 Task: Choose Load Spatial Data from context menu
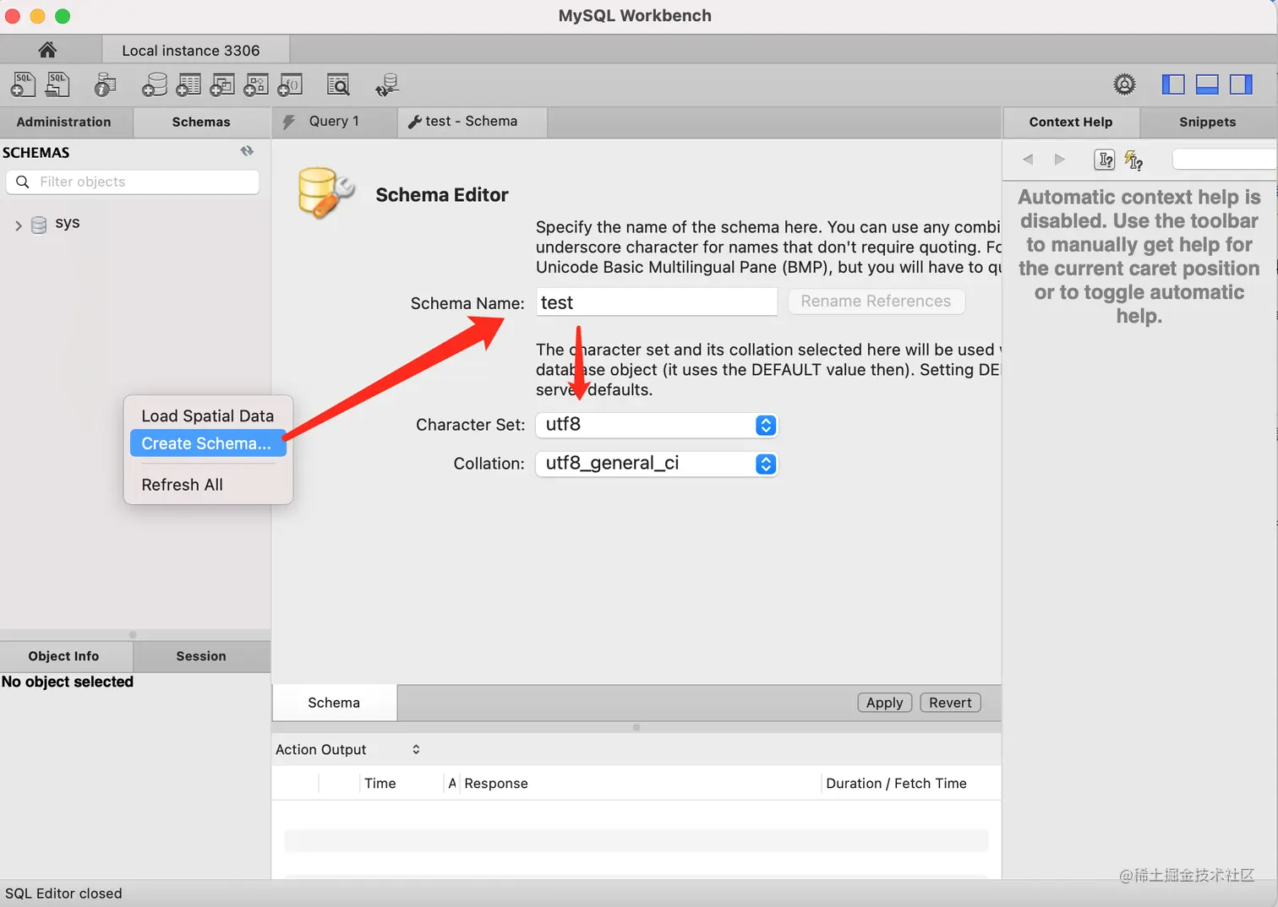208,415
